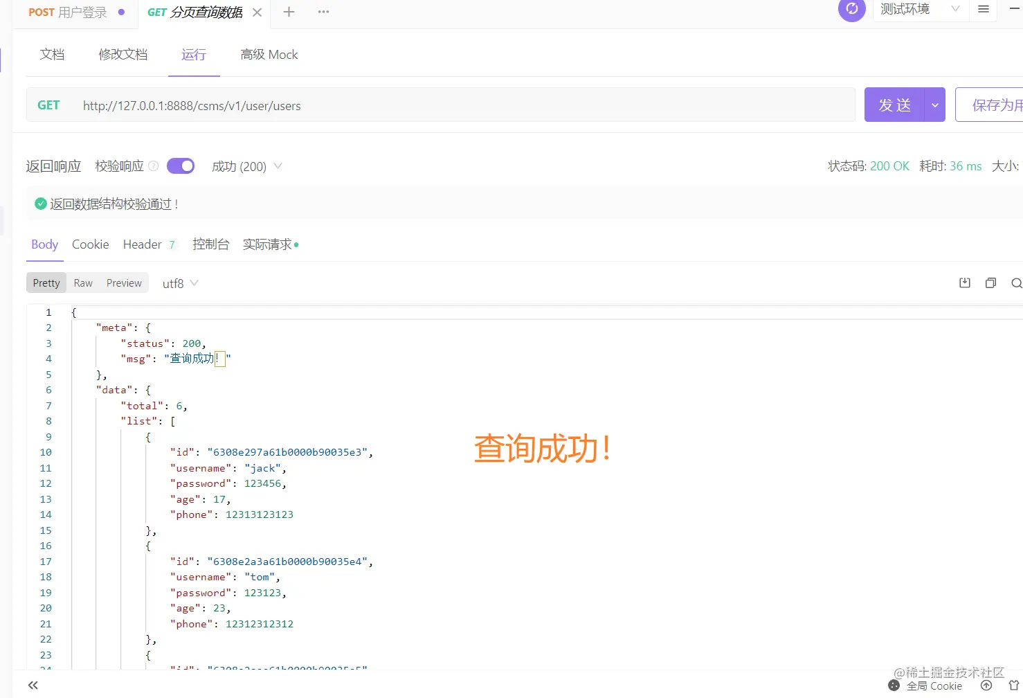Click the 发送 button
This screenshot has width=1023, height=698.
894,105
